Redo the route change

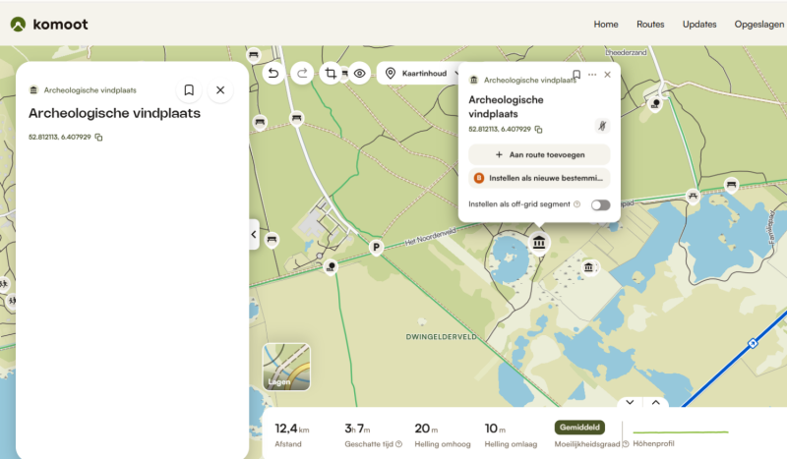[302, 74]
